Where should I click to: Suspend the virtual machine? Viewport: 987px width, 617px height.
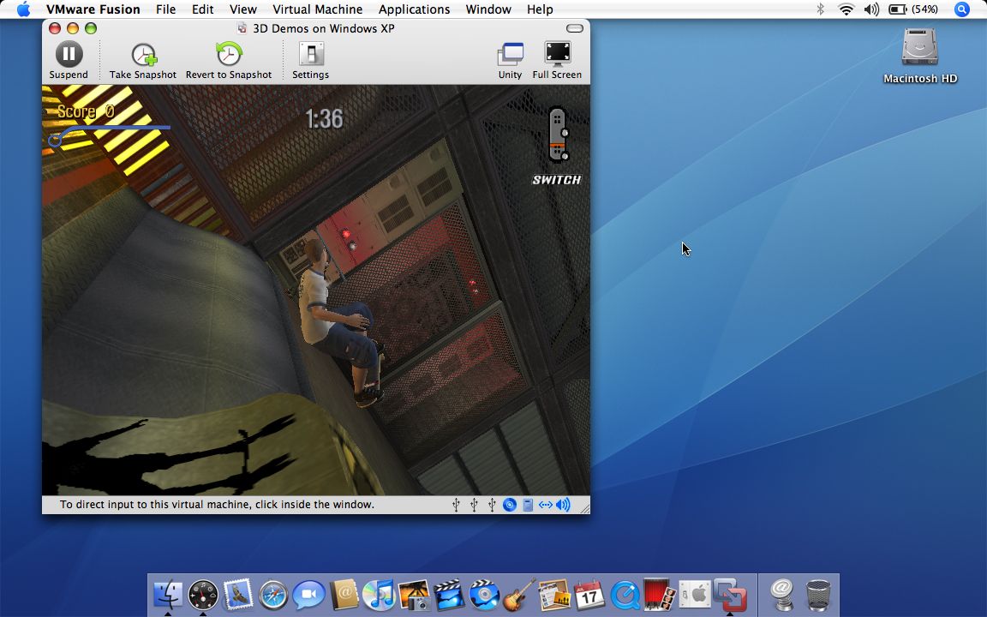[69, 61]
